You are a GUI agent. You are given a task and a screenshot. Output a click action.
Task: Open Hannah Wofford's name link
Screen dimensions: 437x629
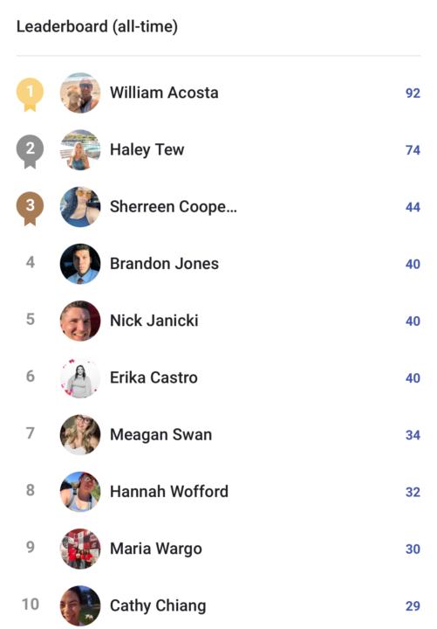[169, 492]
